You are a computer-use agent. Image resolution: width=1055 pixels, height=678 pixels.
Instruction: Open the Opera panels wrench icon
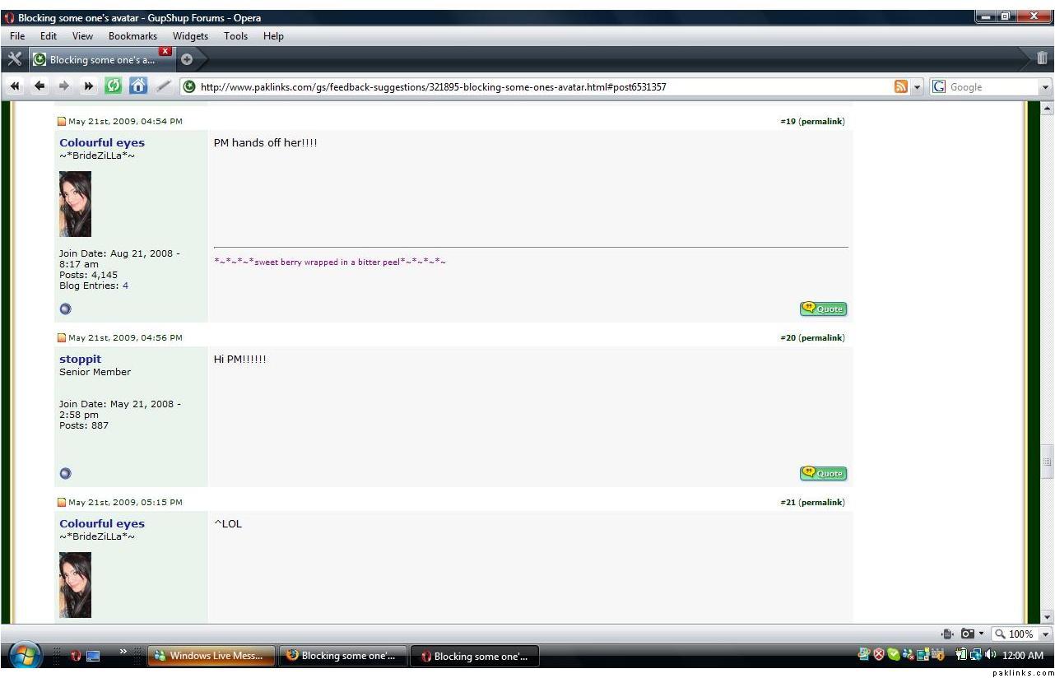coord(14,58)
